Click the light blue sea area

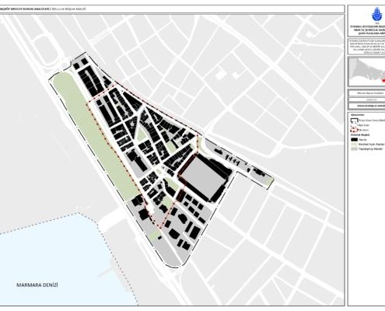point(52,262)
